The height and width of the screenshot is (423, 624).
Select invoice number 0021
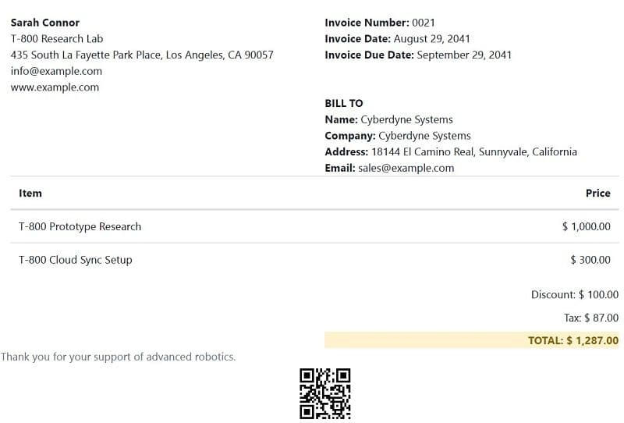(423, 23)
